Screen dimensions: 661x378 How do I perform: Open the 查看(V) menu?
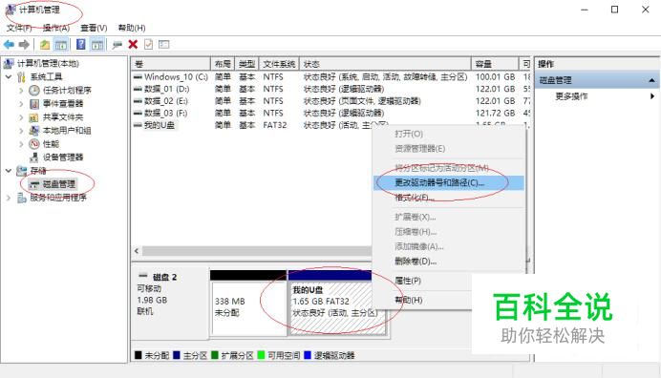(x=94, y=28)
